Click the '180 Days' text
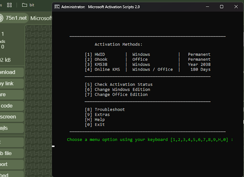The height and width of the screenshot is (177, 244). pos(200,69)
